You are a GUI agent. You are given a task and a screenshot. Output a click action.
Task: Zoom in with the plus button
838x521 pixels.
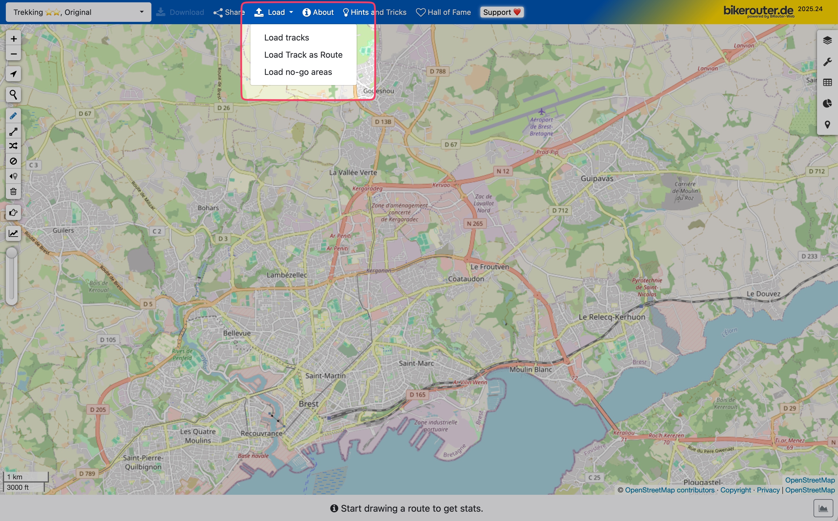click(x=13, y=39)
